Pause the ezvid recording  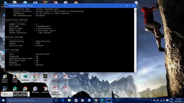tap(15, 94)
